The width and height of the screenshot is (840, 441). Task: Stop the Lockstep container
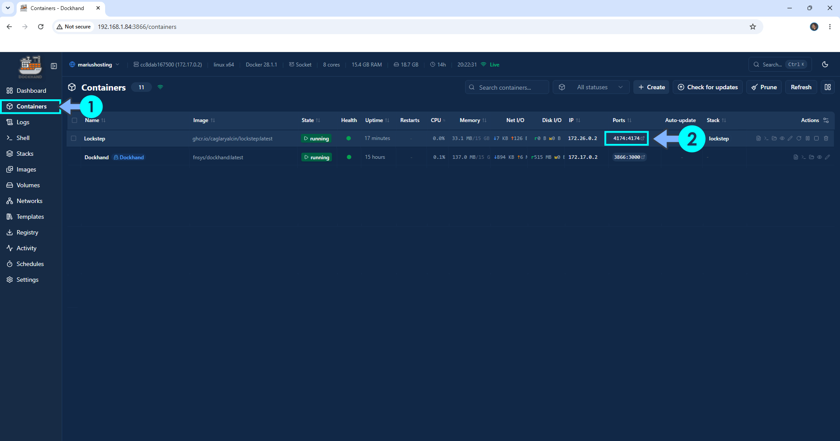(816, 138)
